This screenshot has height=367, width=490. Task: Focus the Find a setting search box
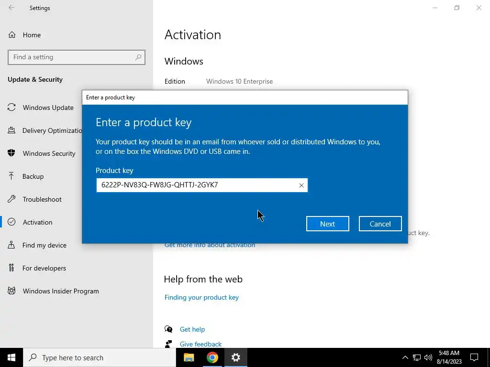(77, 57)
